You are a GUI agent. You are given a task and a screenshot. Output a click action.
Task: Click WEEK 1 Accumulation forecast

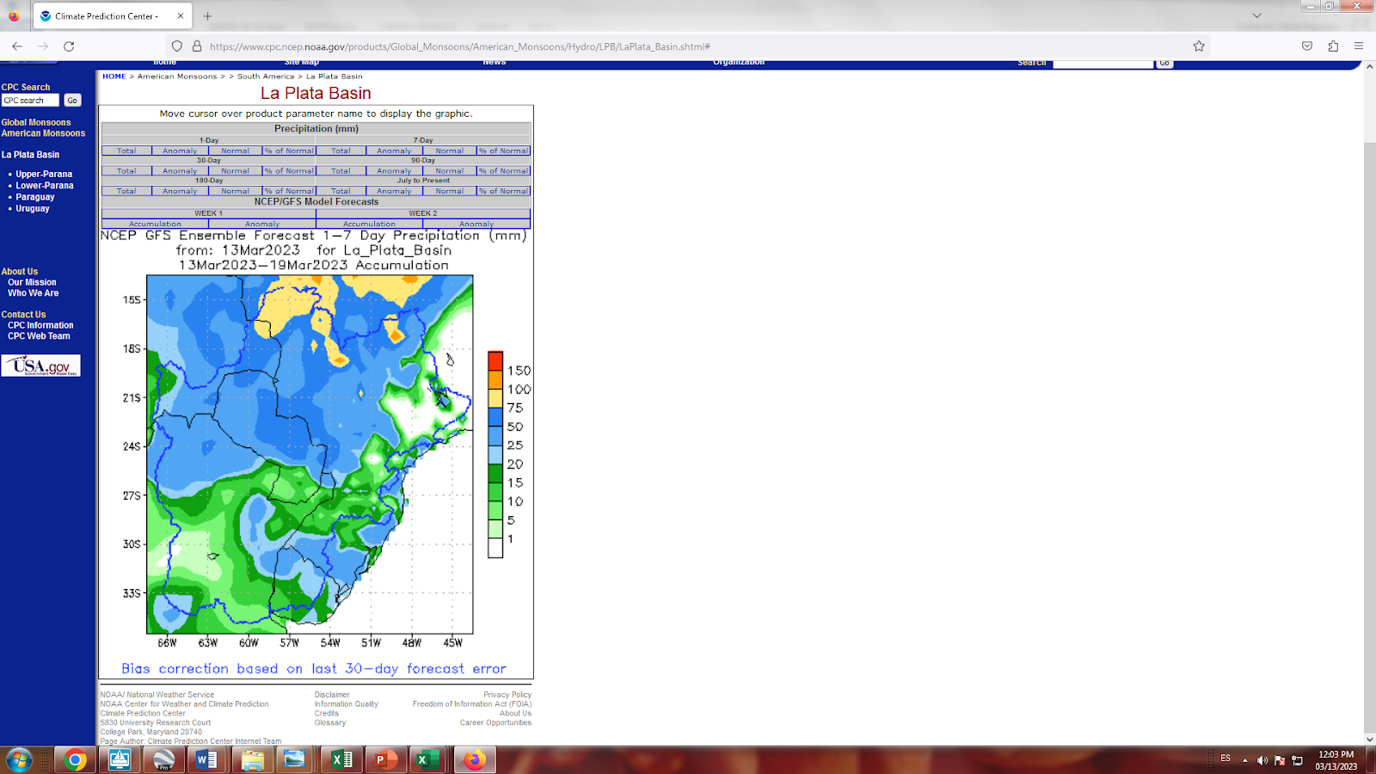(x=155, y=224)
